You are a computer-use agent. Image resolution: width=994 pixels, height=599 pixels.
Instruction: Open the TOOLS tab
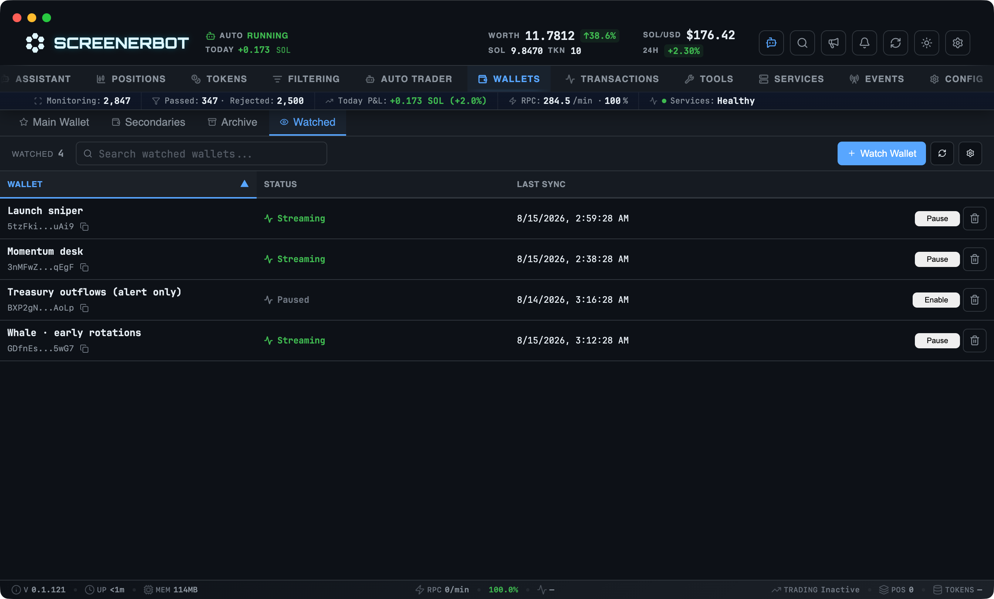point(709,79)
